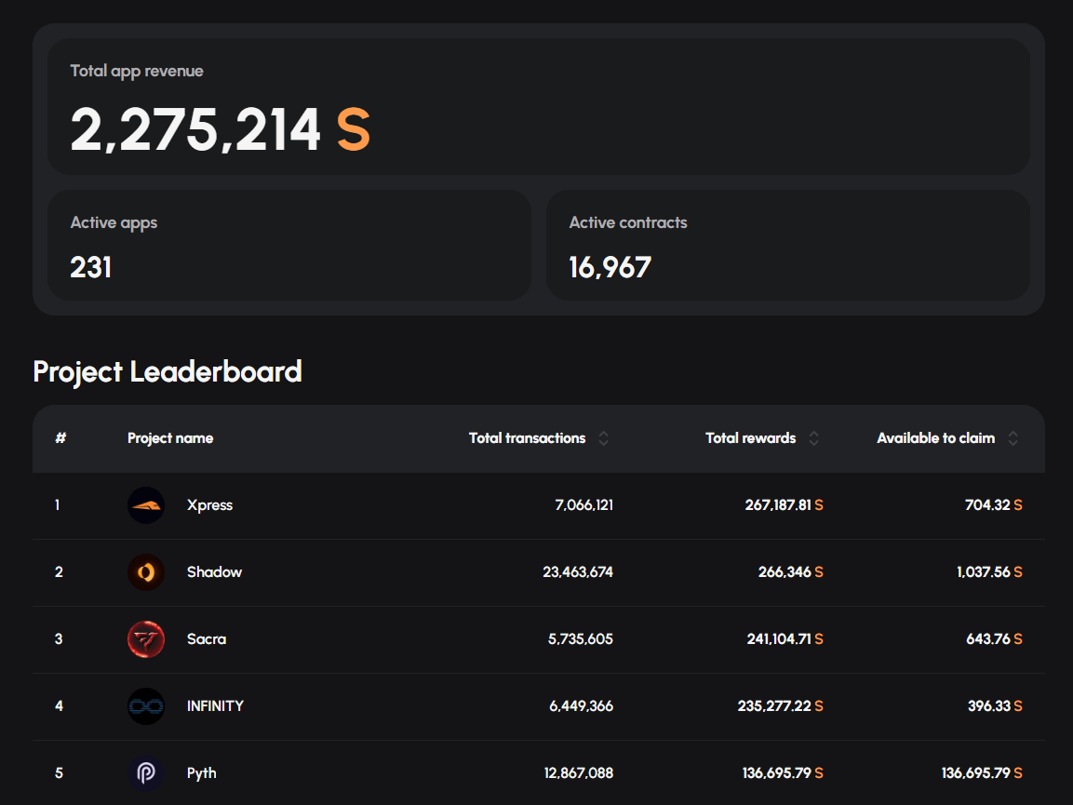Click the Active apps label
This screenshot has height=805, width=1073.
click(114, 223)
